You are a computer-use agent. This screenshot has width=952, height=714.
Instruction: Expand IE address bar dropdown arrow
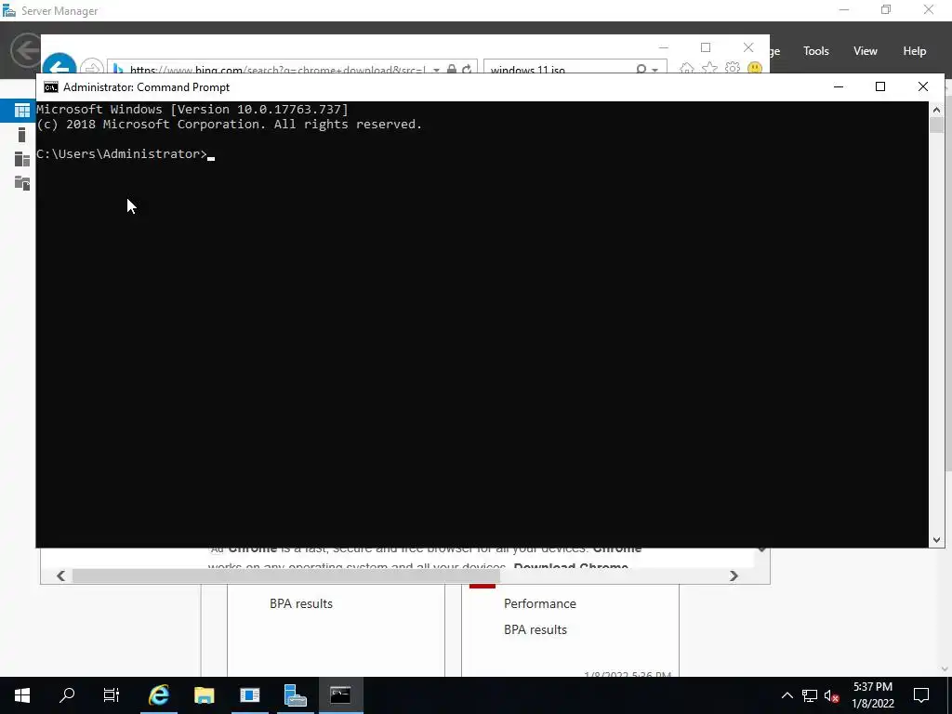coord(436,70)
